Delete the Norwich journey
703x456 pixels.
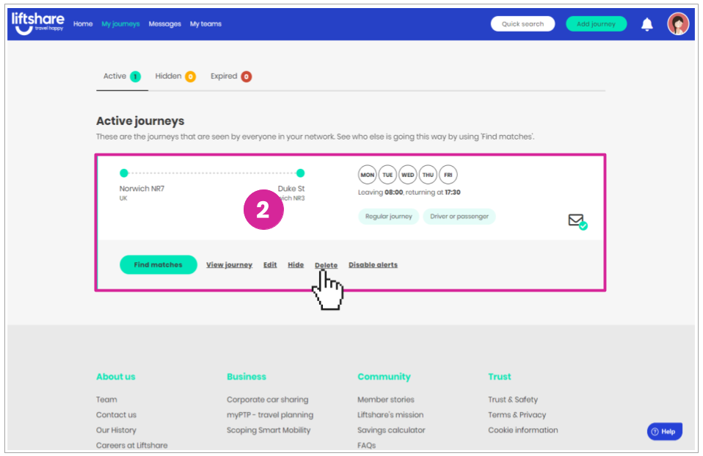tap(326, 265)
